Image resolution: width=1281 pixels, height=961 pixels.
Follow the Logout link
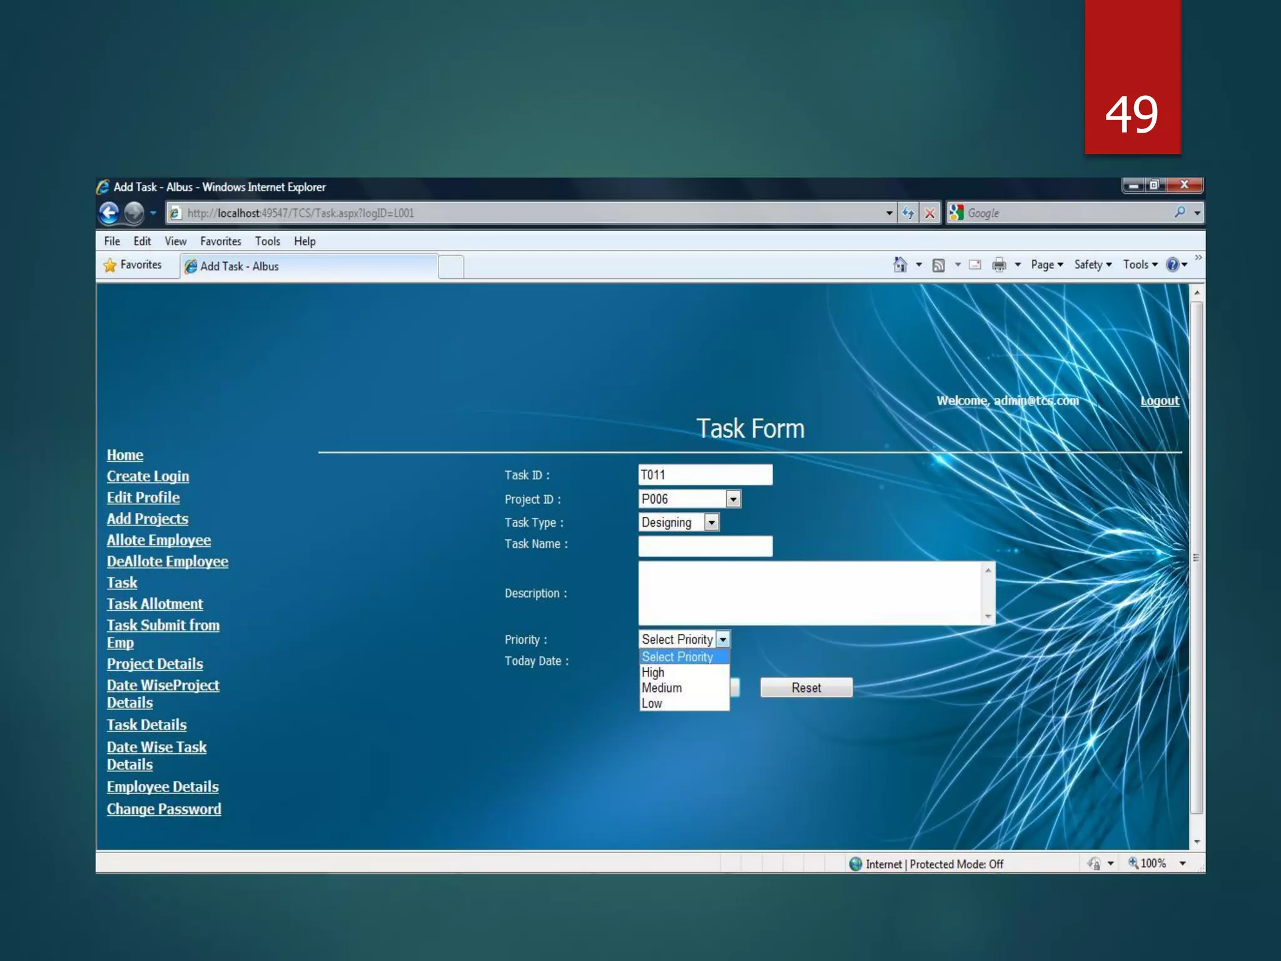coord(1159,401)
